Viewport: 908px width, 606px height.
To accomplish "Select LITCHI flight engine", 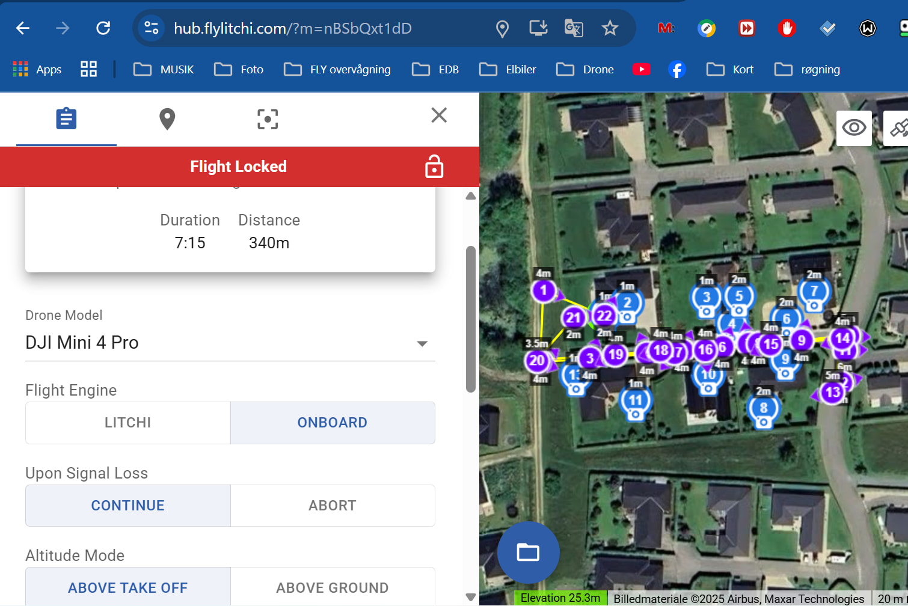I will [x=127, y=423].
